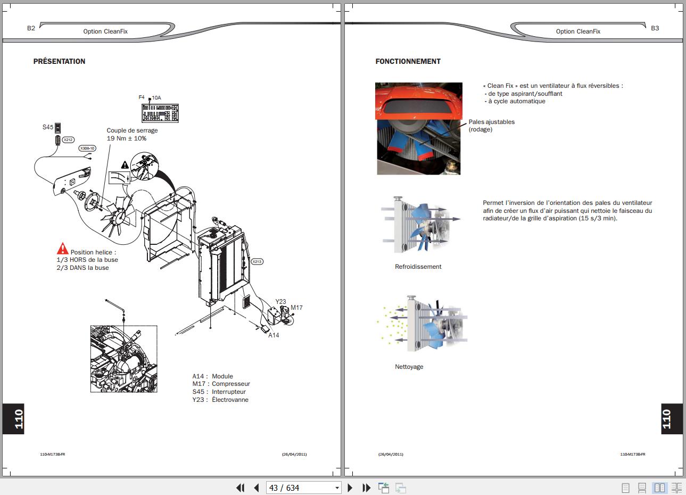
Task: Select two-page facing view
Action: [x=659, y=488]
